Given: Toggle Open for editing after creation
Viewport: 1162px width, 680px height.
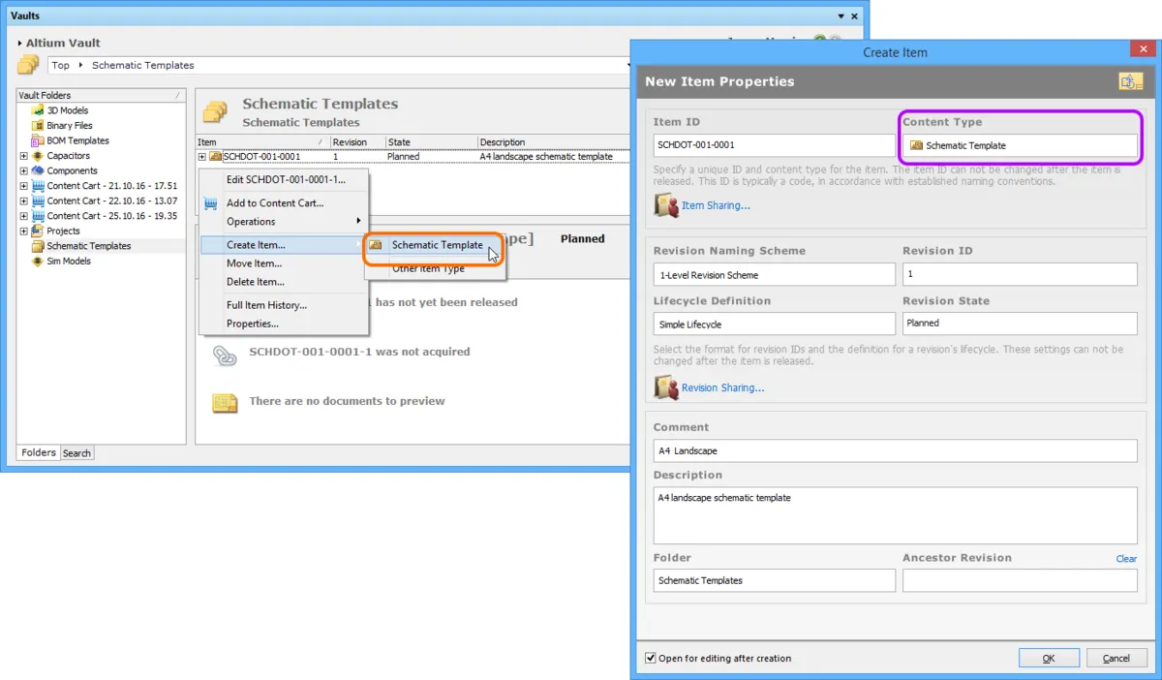Looking at the screenshot, I should (651, 659).
